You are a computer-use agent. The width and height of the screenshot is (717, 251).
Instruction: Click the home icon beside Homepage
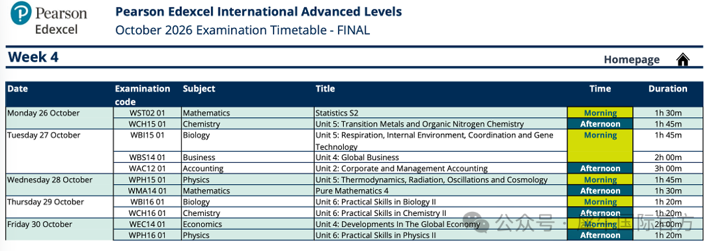tap(682, 60)
